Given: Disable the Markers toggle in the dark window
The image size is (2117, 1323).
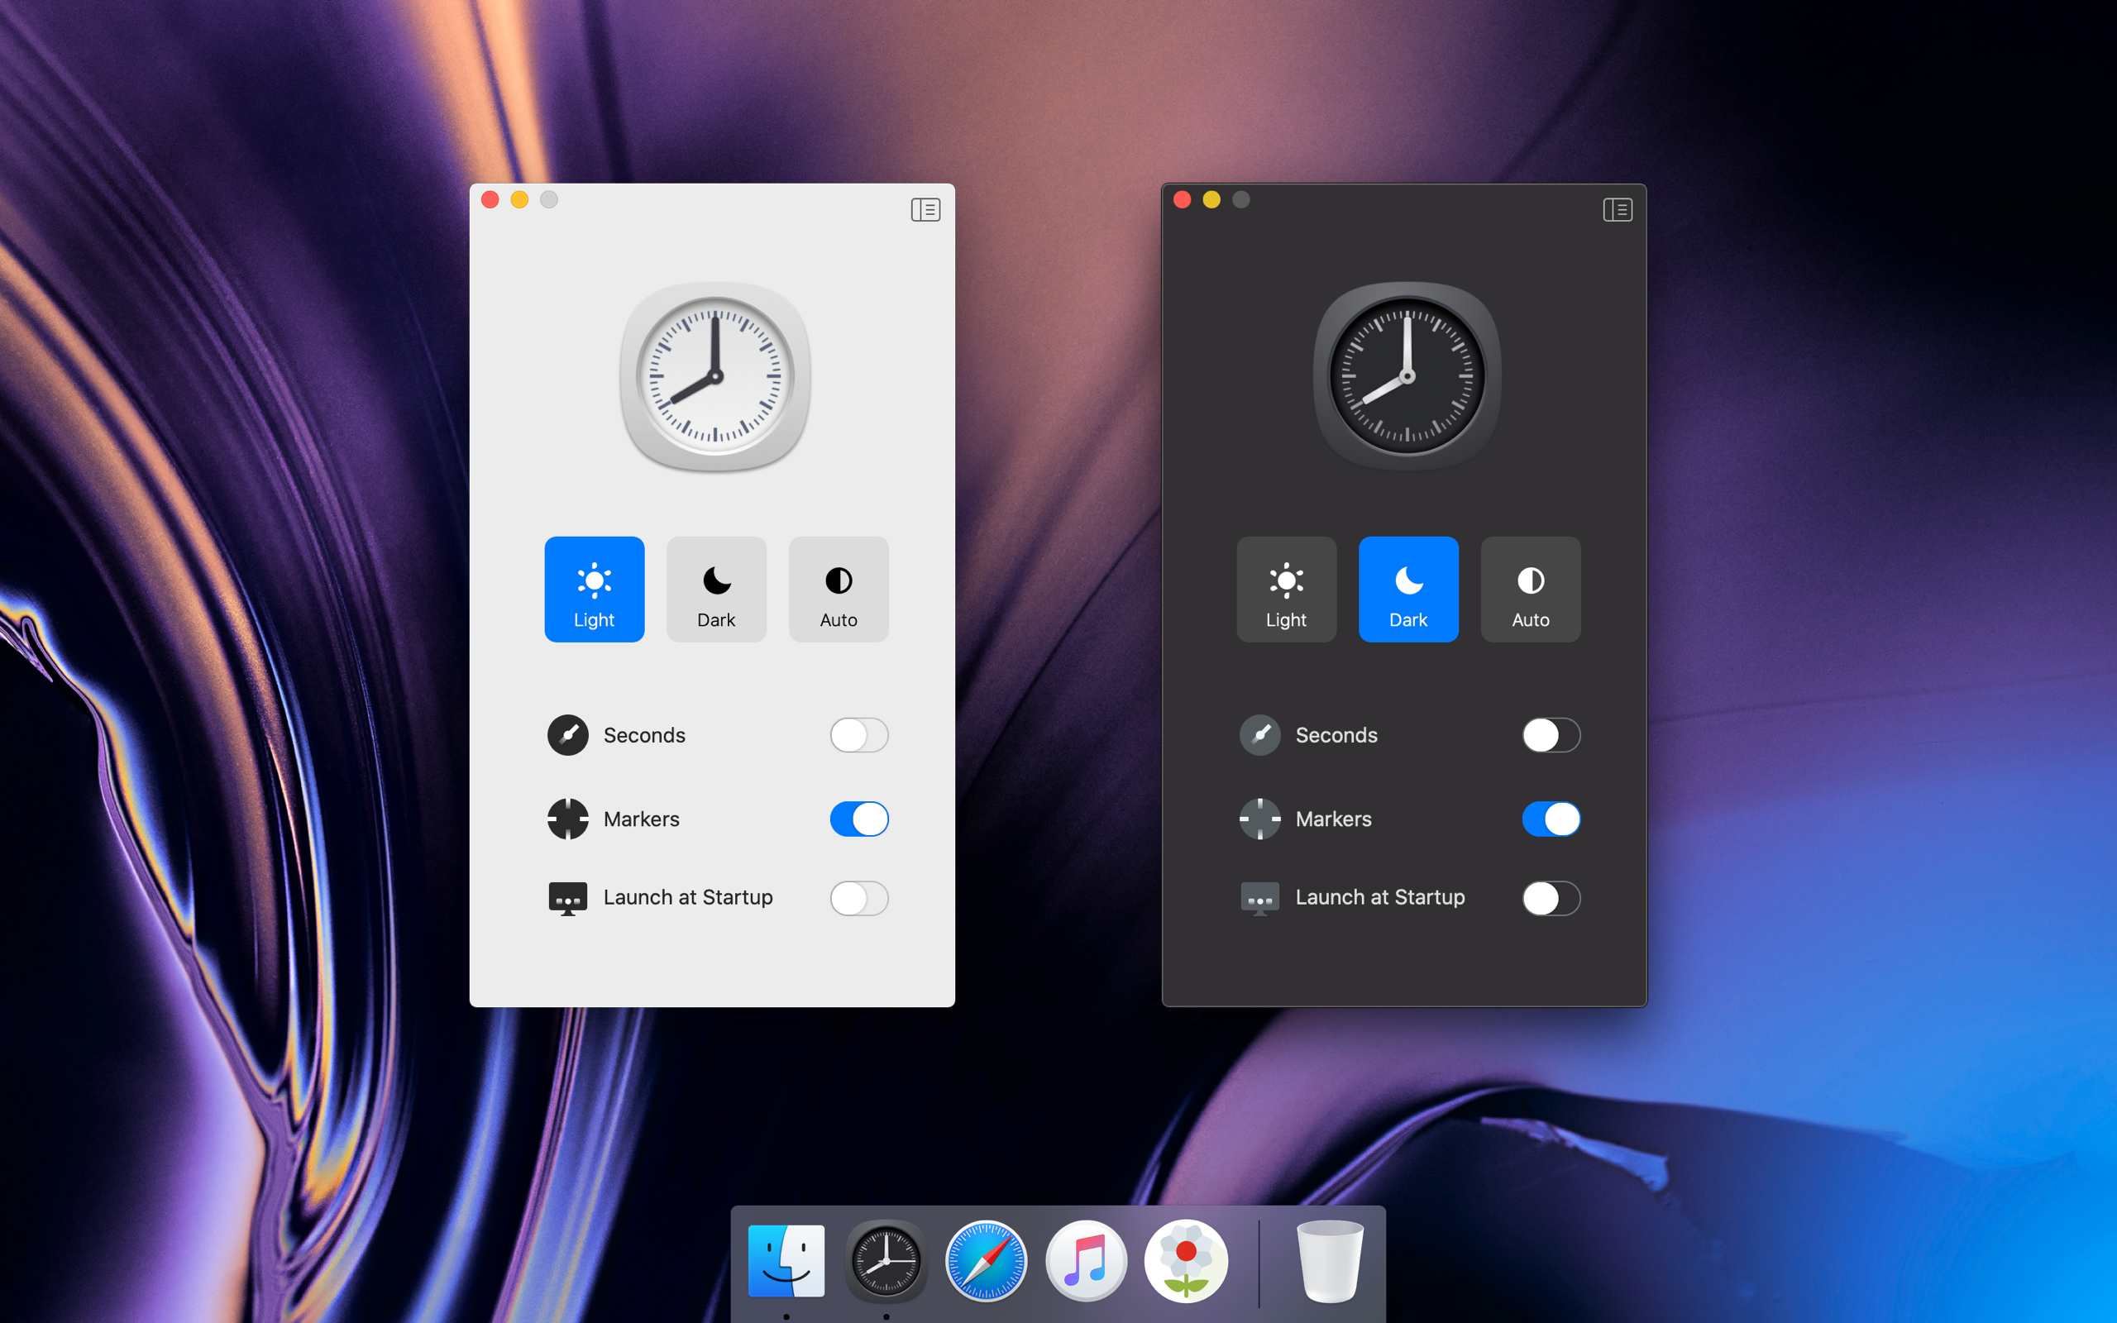Looking at the screenshot, I should 1551,819.
